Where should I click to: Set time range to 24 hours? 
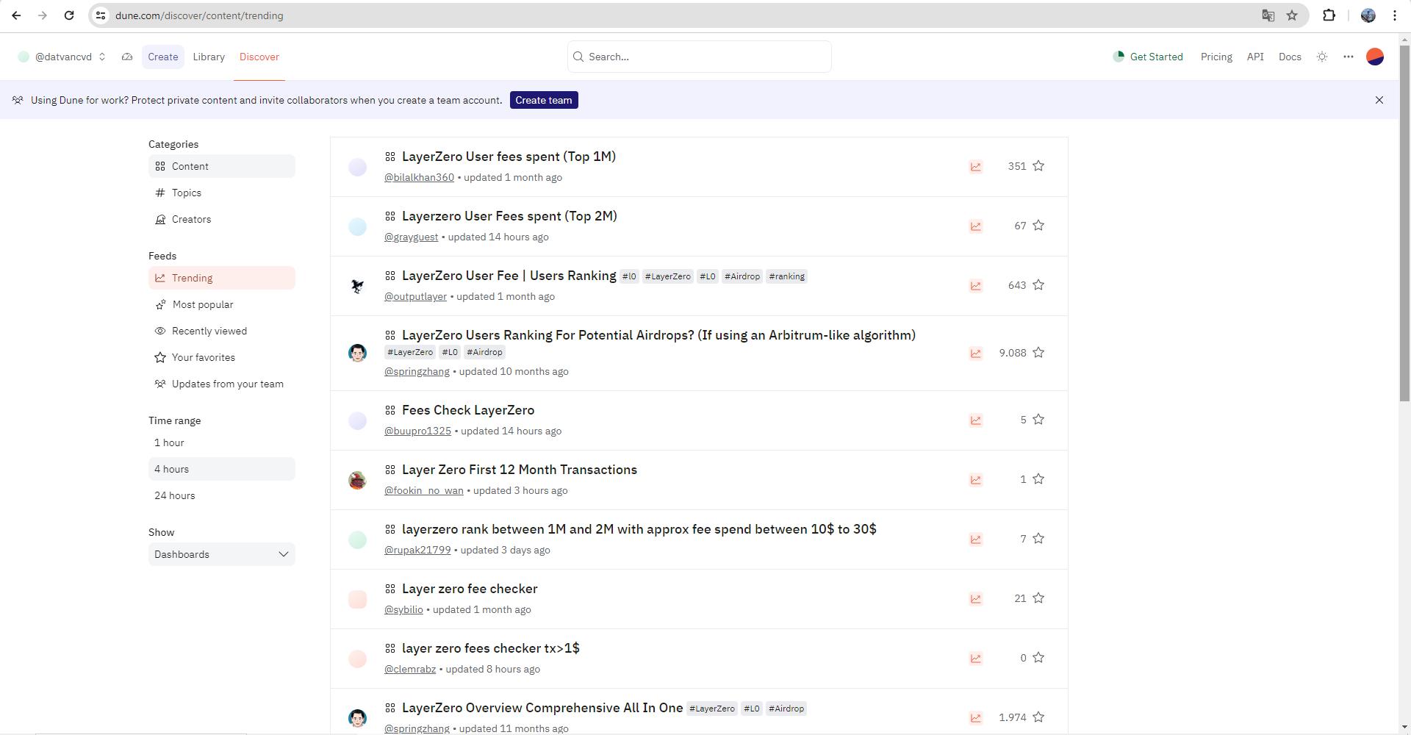point(221,495)
